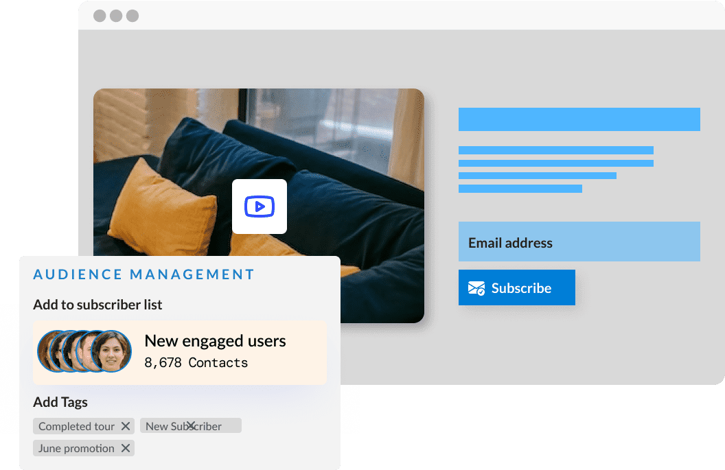
Task: Remove the June promotion tag
Action: pyautogui.click(x=126, y=448)
